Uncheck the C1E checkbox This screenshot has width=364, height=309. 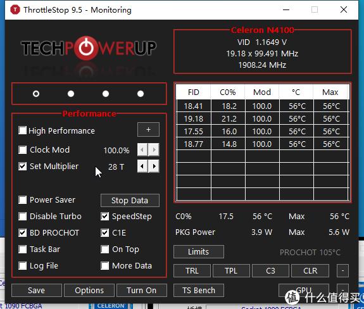105,232
